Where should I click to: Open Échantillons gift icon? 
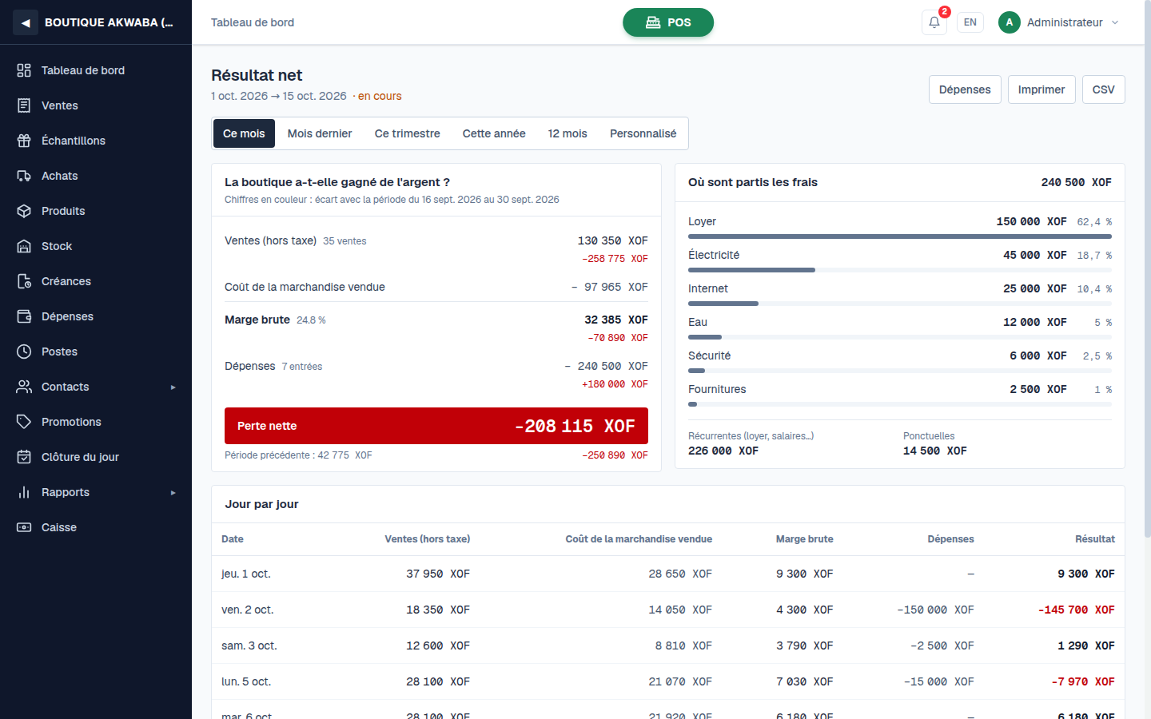click(24, 141)
